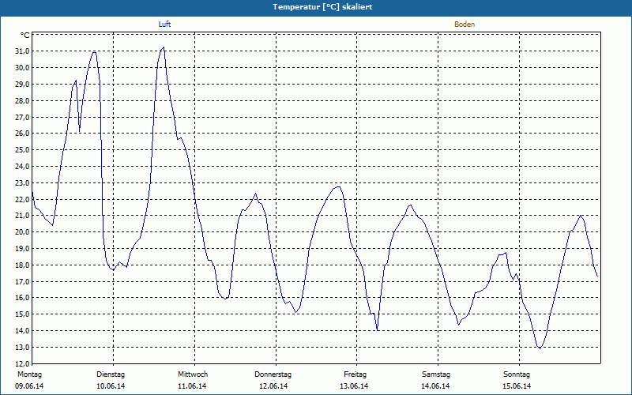Click the '15,0' y-axis value
Viewport: 632px width, 395px height.
coord(22,314)
